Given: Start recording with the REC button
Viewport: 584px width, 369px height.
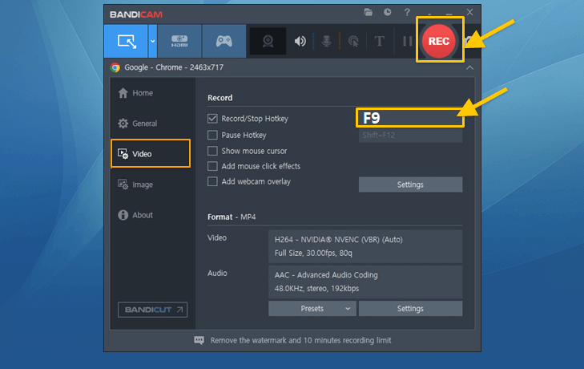Looking at the screenshot, I should click(x=439, y=41).
